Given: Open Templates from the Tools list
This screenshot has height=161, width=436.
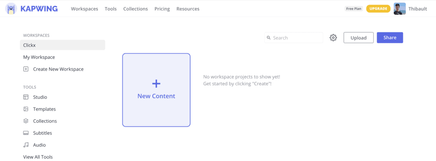Looking at the screenshot, I should point(44,109).
